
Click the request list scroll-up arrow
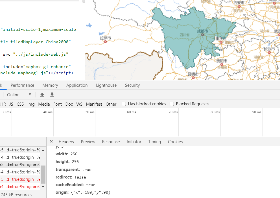[x=43, y=150]
